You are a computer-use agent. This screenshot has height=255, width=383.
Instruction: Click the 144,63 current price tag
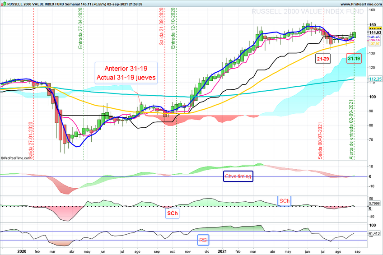point(375,32)
